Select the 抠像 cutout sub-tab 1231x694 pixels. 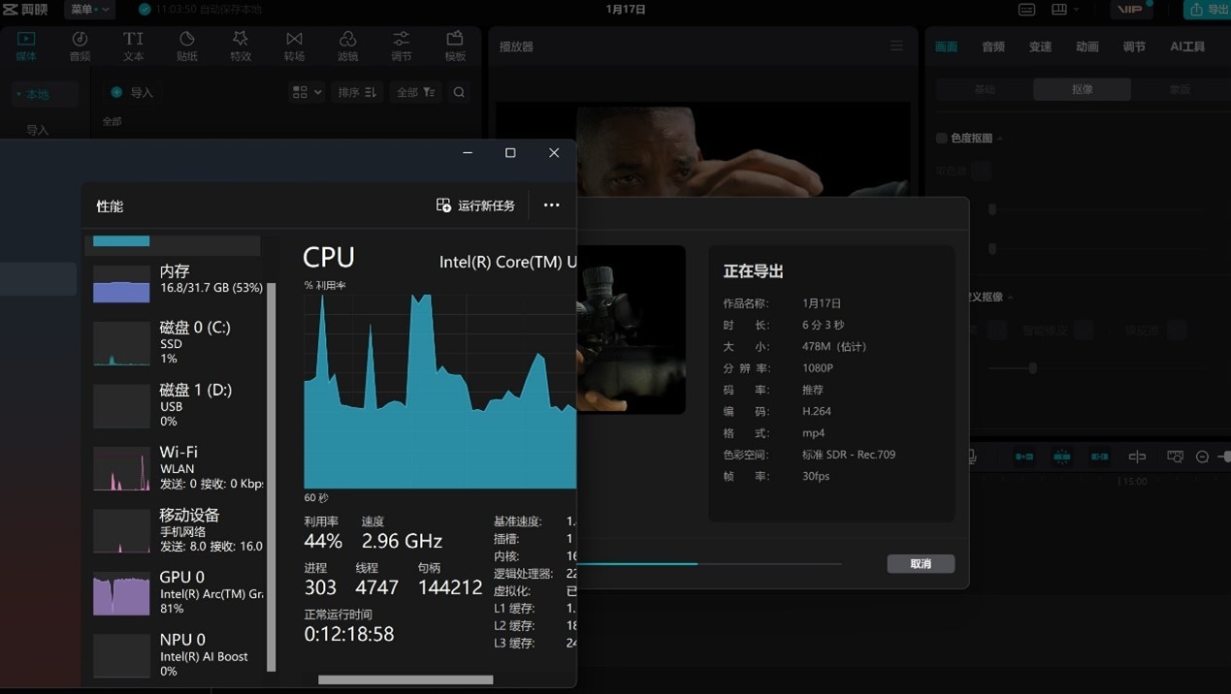[1083, 89]
